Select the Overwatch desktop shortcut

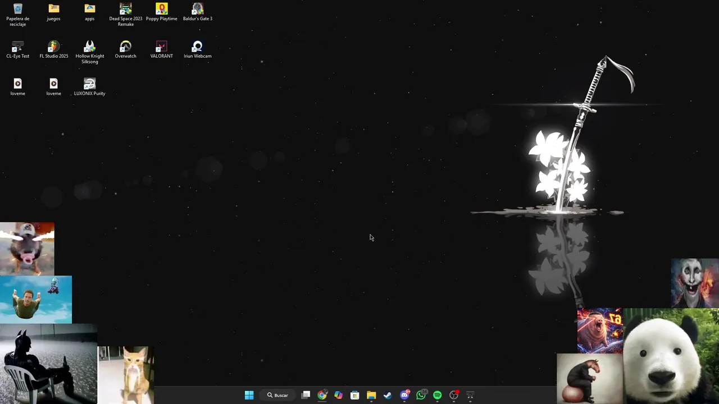pyautogui.click(x=125, y=50)
